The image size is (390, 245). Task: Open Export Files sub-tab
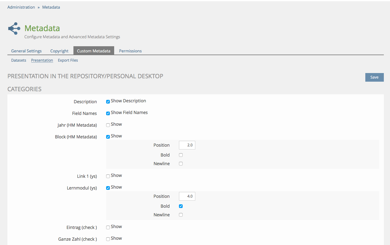pyautogui.click(x=68, y=60)
